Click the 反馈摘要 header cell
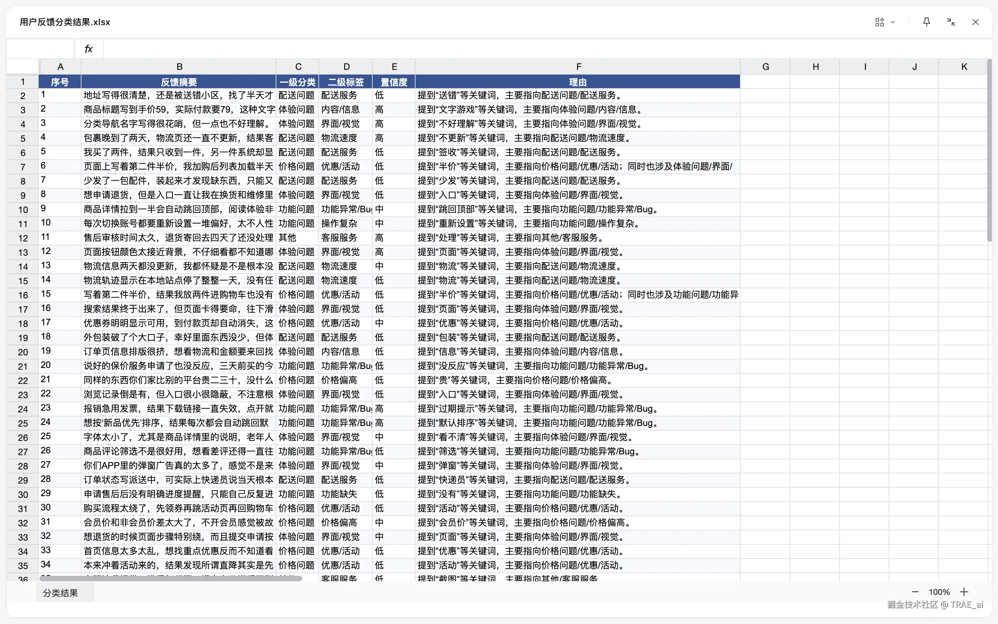This screenshot has width=998, height=624. coord(179,82)
